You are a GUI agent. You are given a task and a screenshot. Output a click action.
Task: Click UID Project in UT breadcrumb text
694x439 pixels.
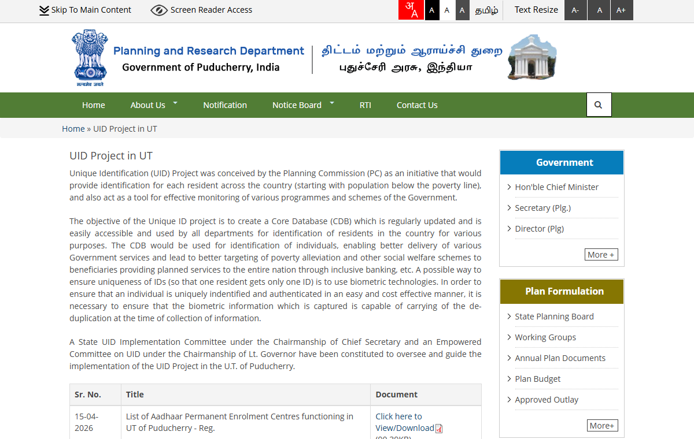125,129
